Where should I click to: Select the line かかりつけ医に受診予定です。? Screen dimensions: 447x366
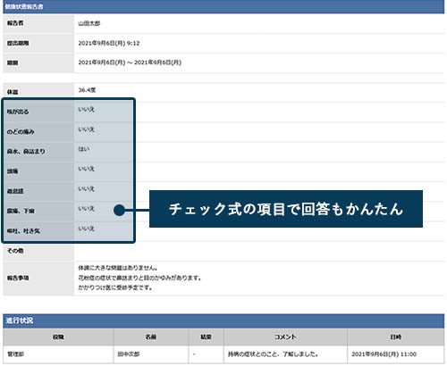[115, 287]
